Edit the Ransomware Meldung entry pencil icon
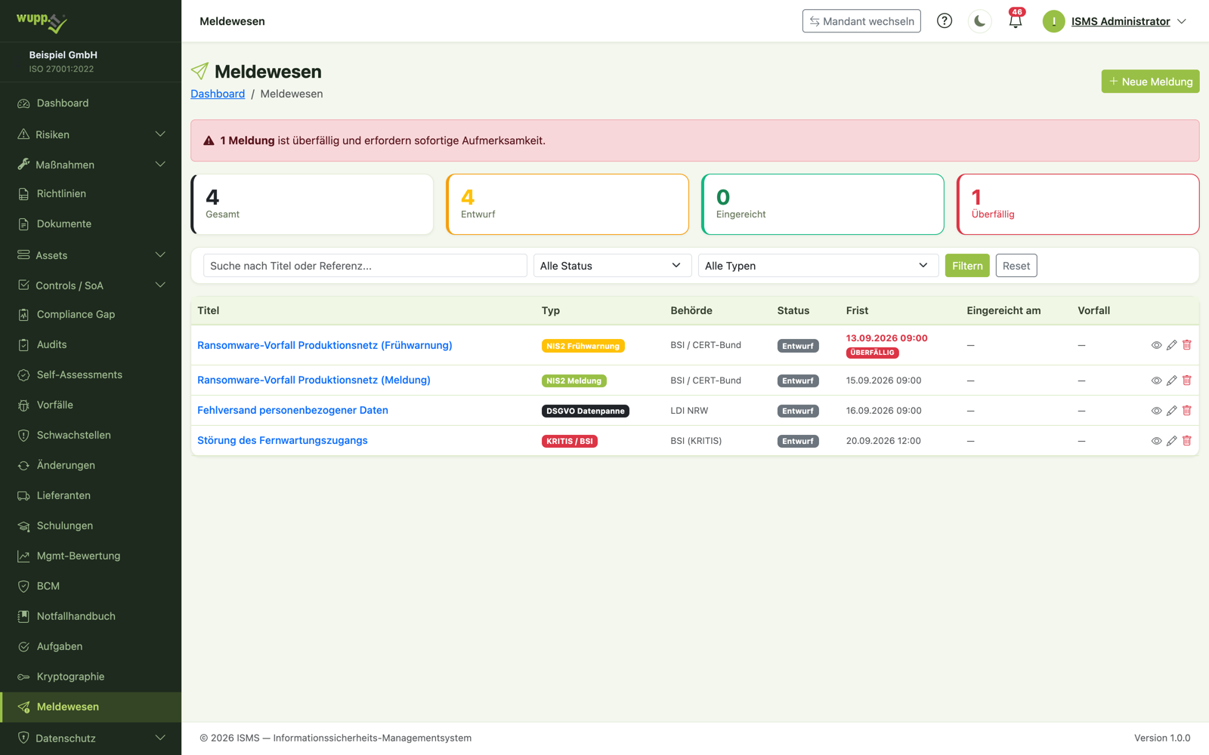Screen dimensions: 1209x755 coord(1171,381)
